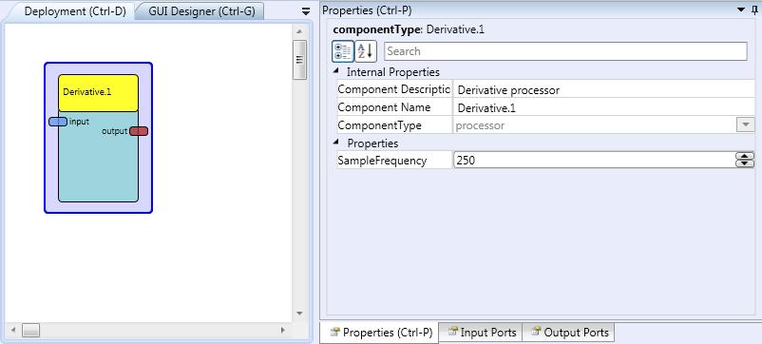Increase SampleFrequency with the up arrow

point(745,157)
